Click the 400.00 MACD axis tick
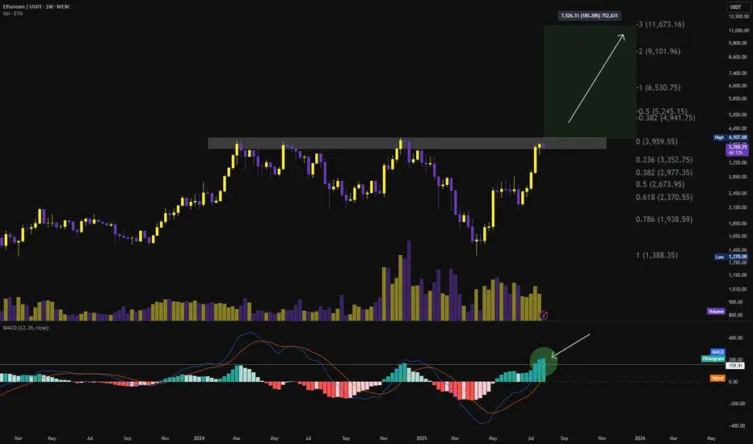The width and height of the screenshot is (753, 444). coord(736,338)
